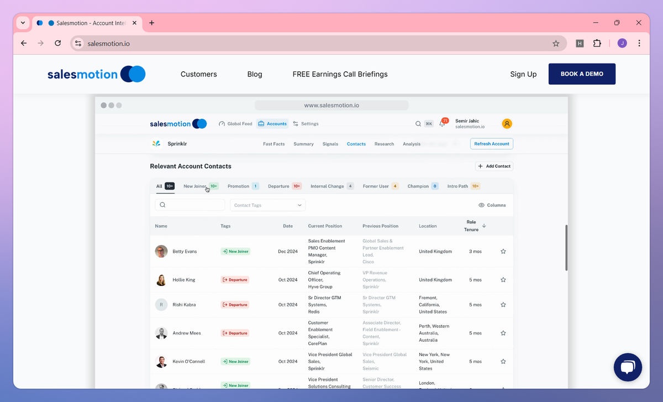Switch to the Research tab
Screen dimensions: 663x402
click(385, 144)
